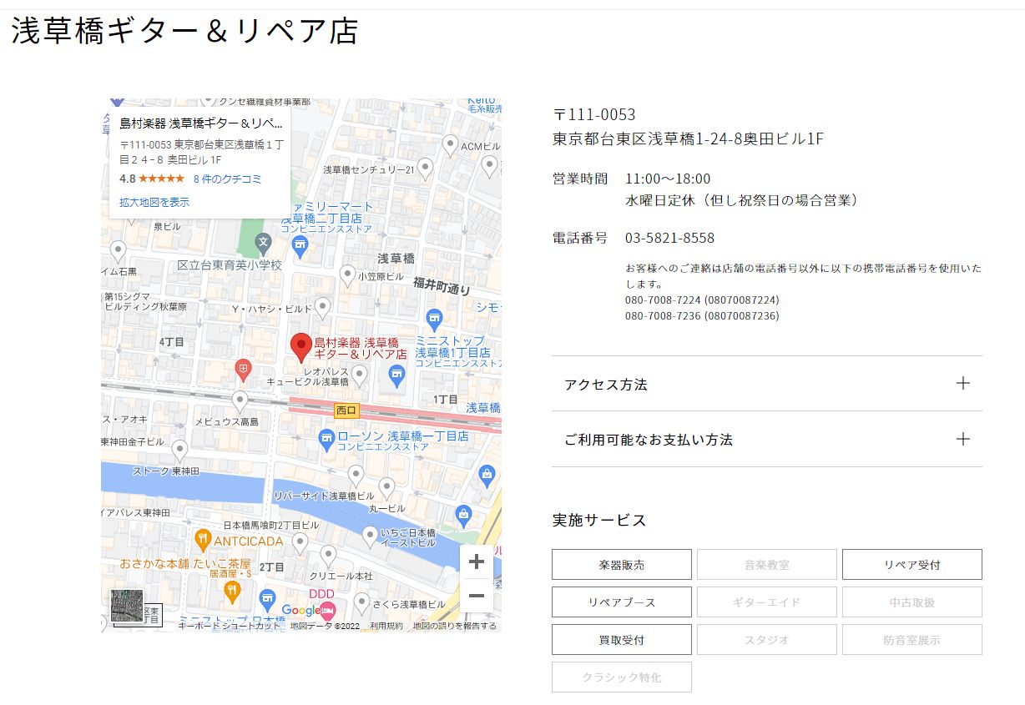Click the ファミリーマート convenience store icon
1025x705 pixels.
pyautogui.click(x=300, y=245)
